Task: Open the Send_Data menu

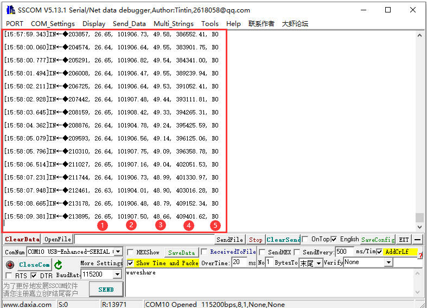Action: tap(129, 24)
